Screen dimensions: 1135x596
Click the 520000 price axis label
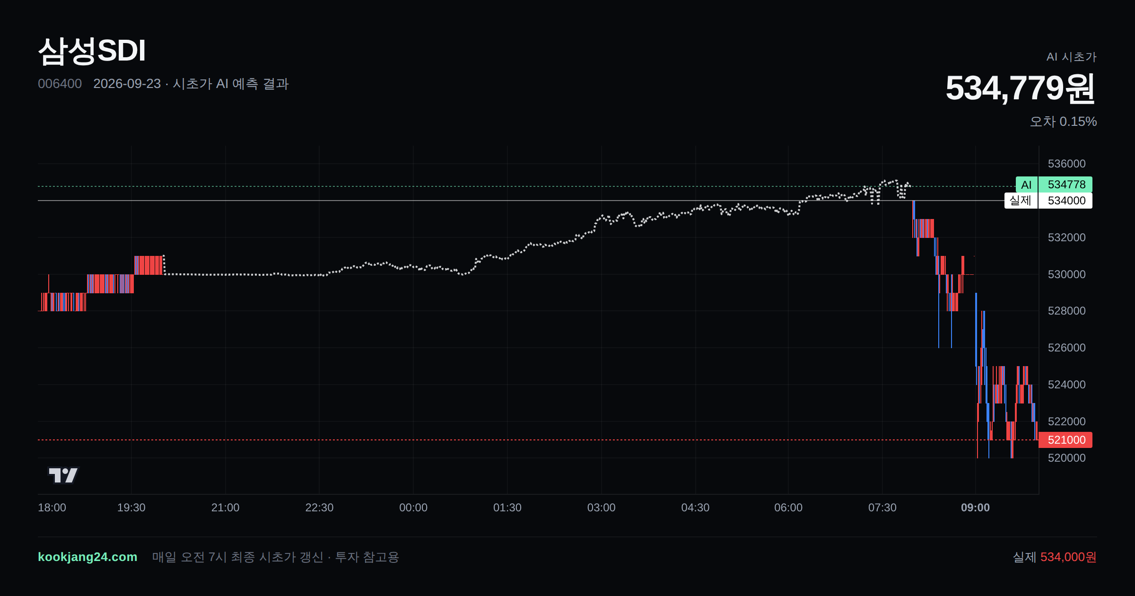click(x=1066, y=458)
